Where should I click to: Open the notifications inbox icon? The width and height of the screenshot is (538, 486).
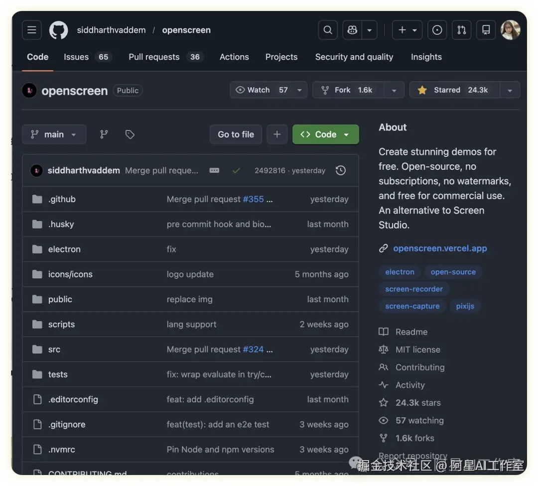tap(486, 30)
